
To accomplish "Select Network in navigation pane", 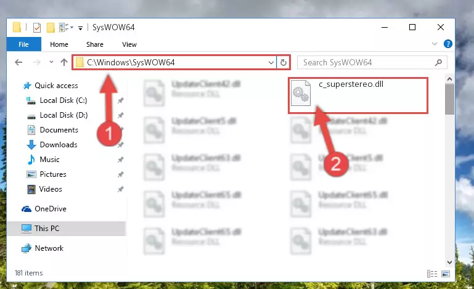I will coord(49,248).
